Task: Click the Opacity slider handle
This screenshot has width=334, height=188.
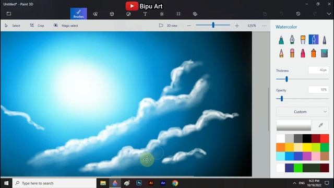Action: (x=282, y=99)
